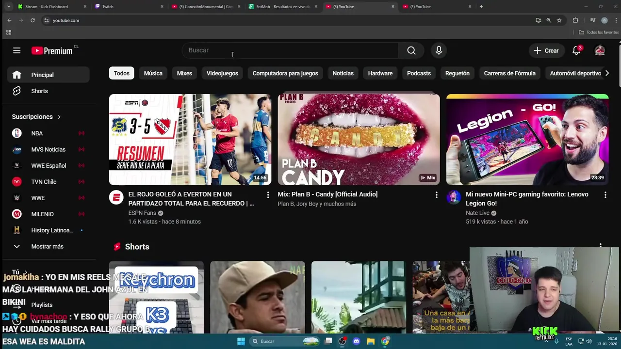Select the Mixes filter chip
This screenshot has width=621, height=349.
(x=184, y=73)
